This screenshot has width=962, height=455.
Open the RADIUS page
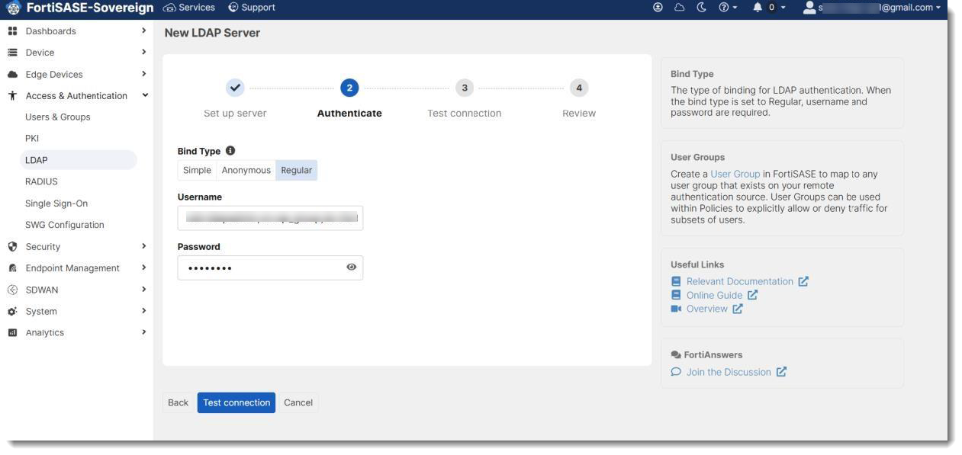(x=41, y=181)
